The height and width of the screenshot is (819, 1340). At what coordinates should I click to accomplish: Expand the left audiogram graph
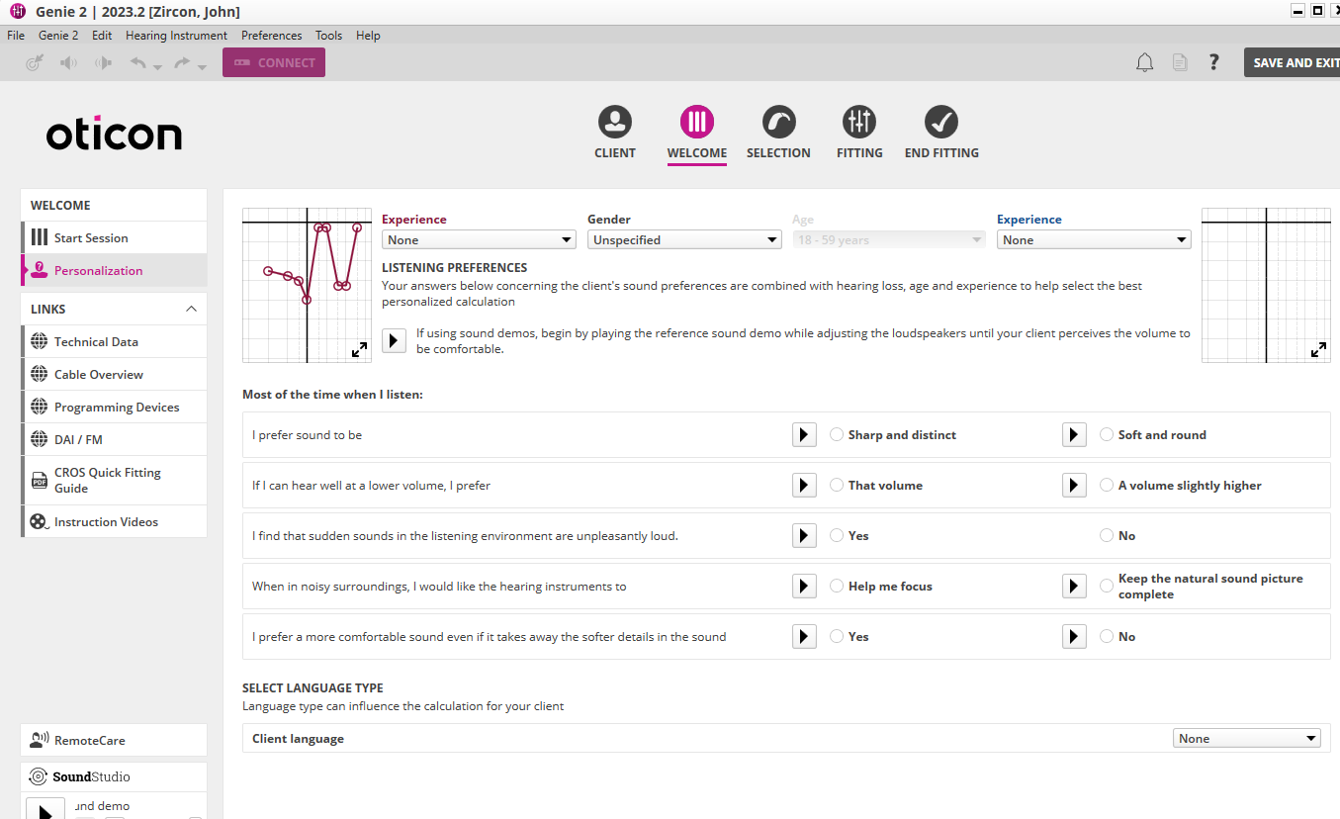click(360, 349)
